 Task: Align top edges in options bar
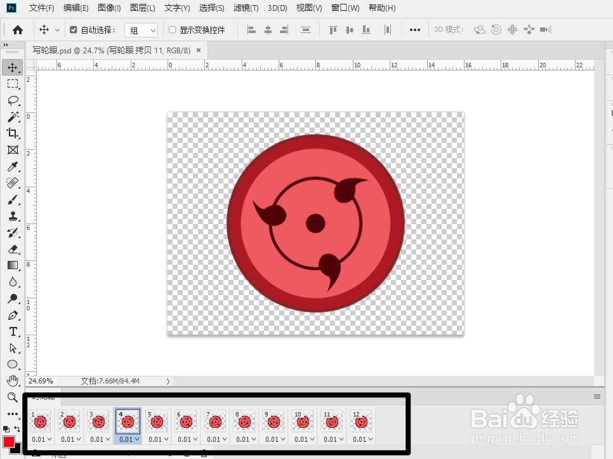[x=333, y=30]
